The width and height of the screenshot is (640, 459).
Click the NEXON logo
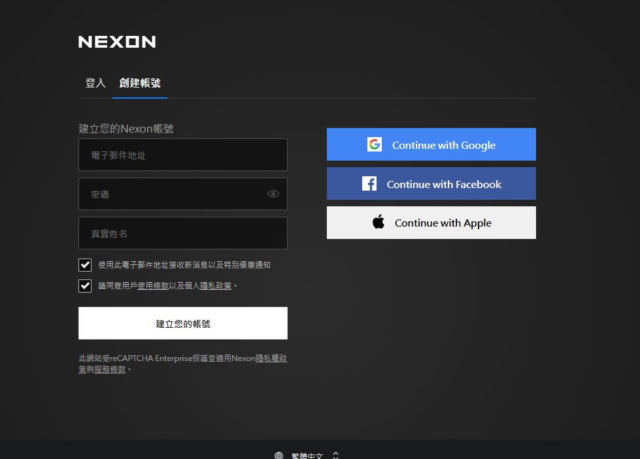click(x=117, y=42)
